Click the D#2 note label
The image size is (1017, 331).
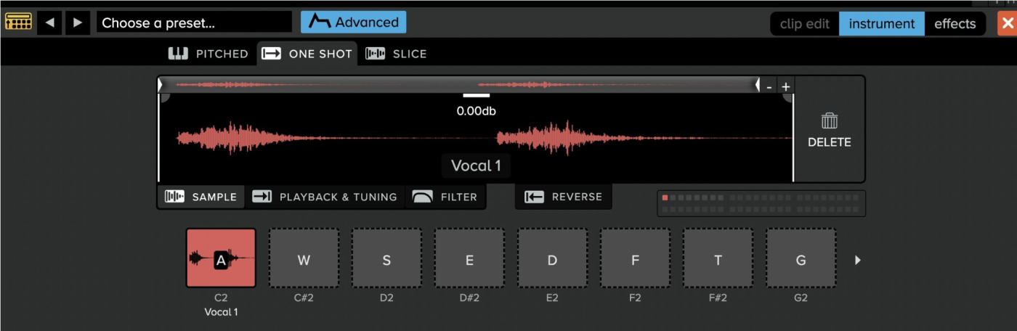pos(469,298)
